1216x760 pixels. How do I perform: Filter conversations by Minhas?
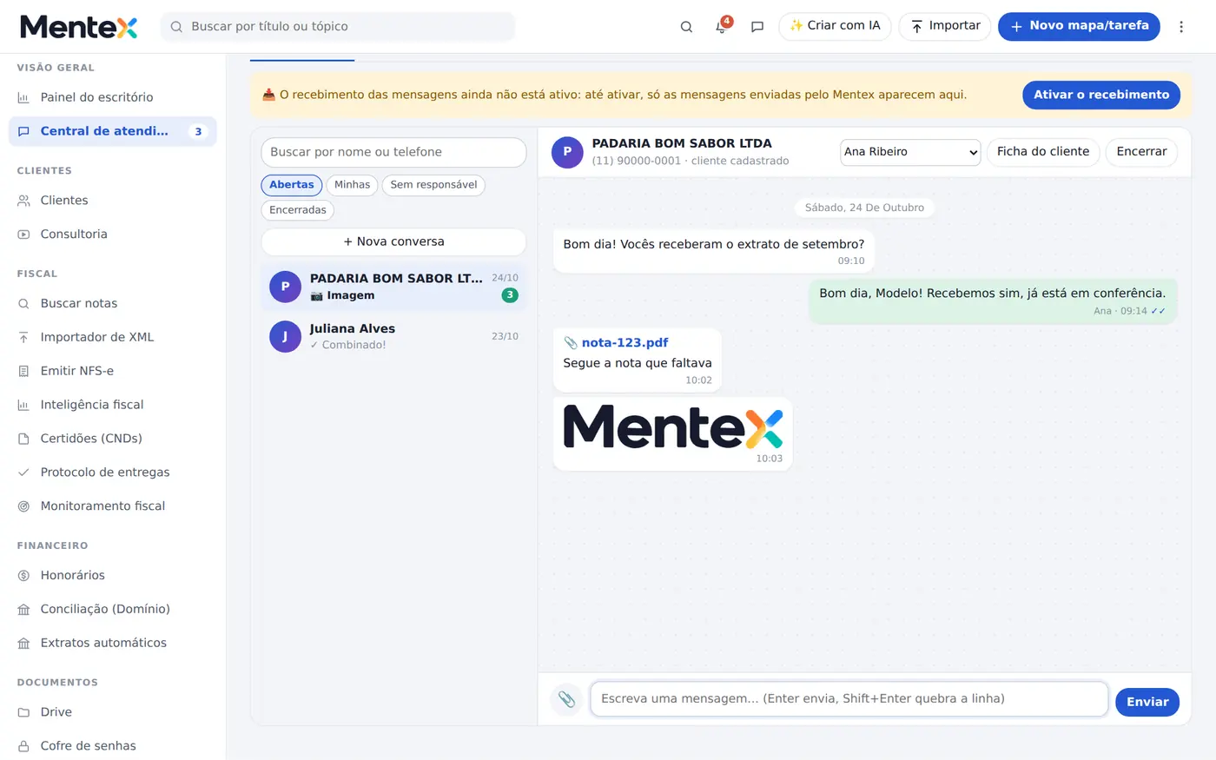352,185
